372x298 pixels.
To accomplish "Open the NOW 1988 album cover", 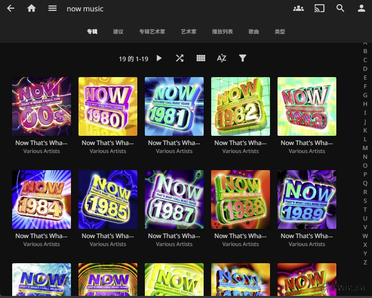I will tap(241, 200).
